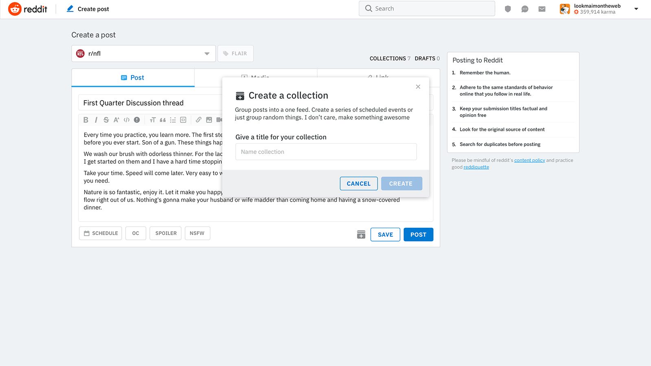Toggle inline code formatting

point(127,120)
